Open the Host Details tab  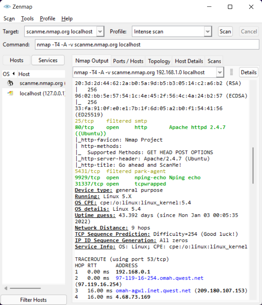(189, 61)
